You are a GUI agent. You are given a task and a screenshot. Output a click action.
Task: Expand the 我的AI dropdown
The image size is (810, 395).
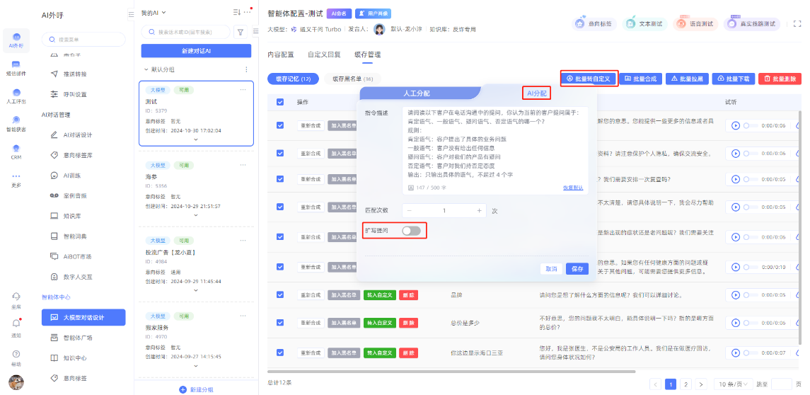[x=154, y=13]
